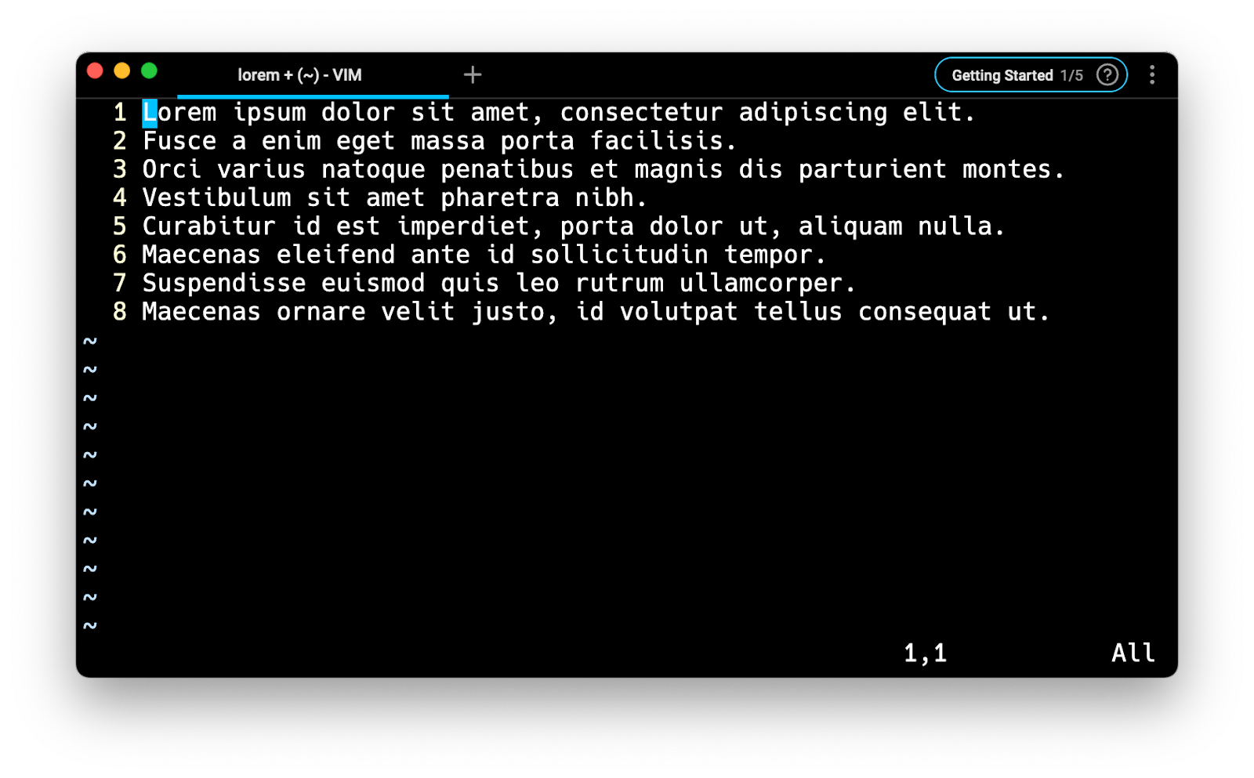1254x778 pixels.
Task: Click the word Vestibulum on line 4
Action: tap(216, 197)
